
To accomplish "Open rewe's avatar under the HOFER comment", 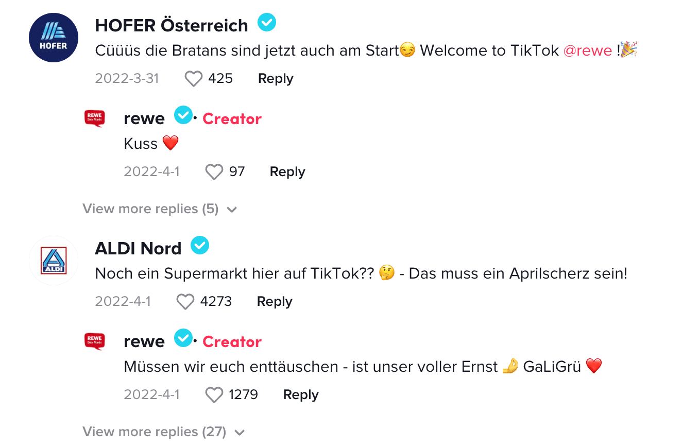I will 95,118.
